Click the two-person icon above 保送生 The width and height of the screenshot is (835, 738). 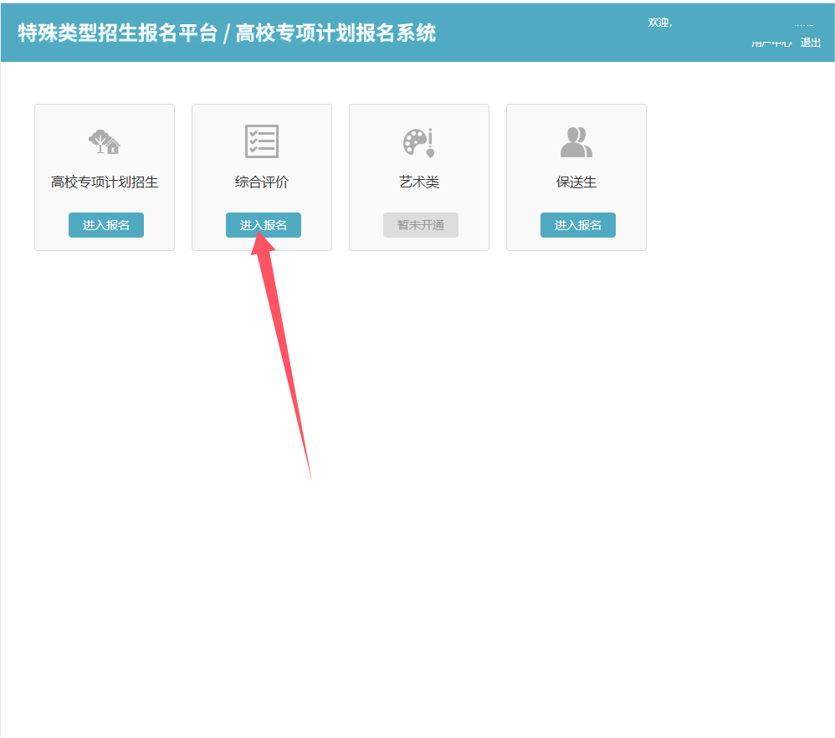click(576, 142)
